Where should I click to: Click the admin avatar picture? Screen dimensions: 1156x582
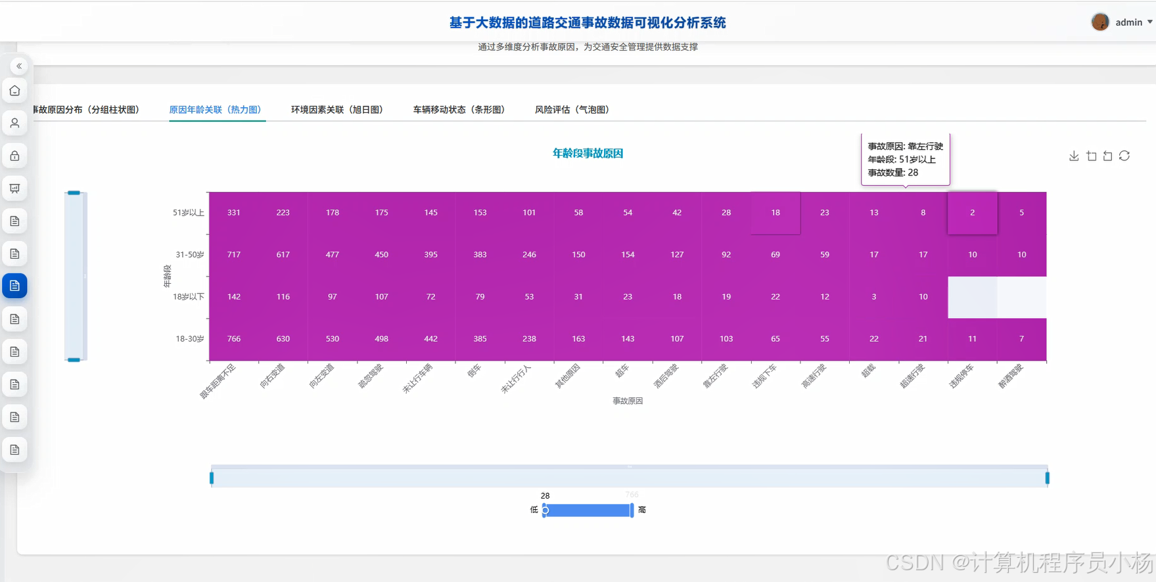(x=1100, y=22)
